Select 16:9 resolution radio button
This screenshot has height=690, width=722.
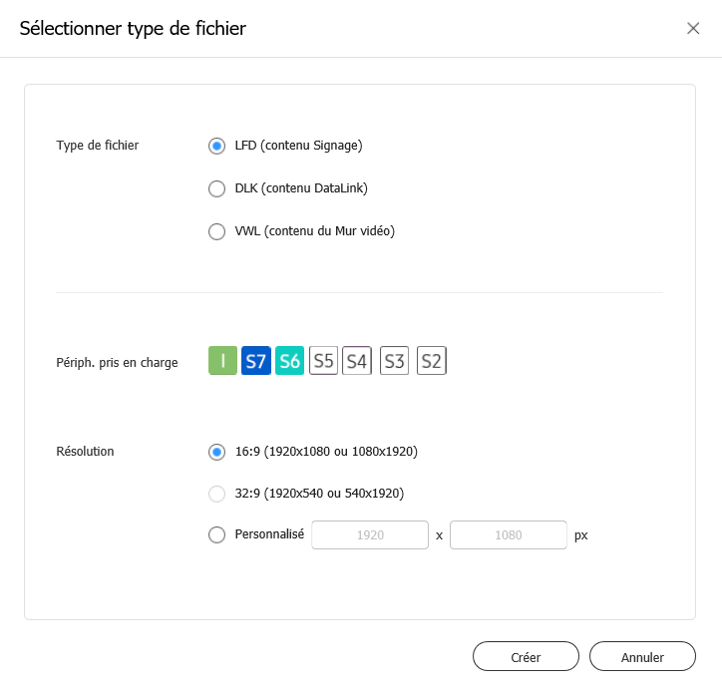click(x=216, y=452)
